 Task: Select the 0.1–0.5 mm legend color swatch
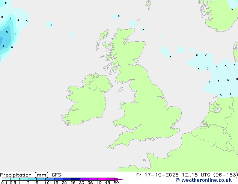point(6,179)
